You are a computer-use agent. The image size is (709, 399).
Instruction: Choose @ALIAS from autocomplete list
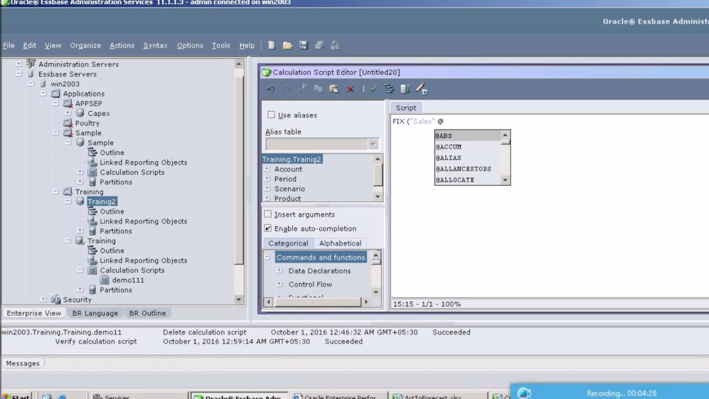(x=467, y=157)
